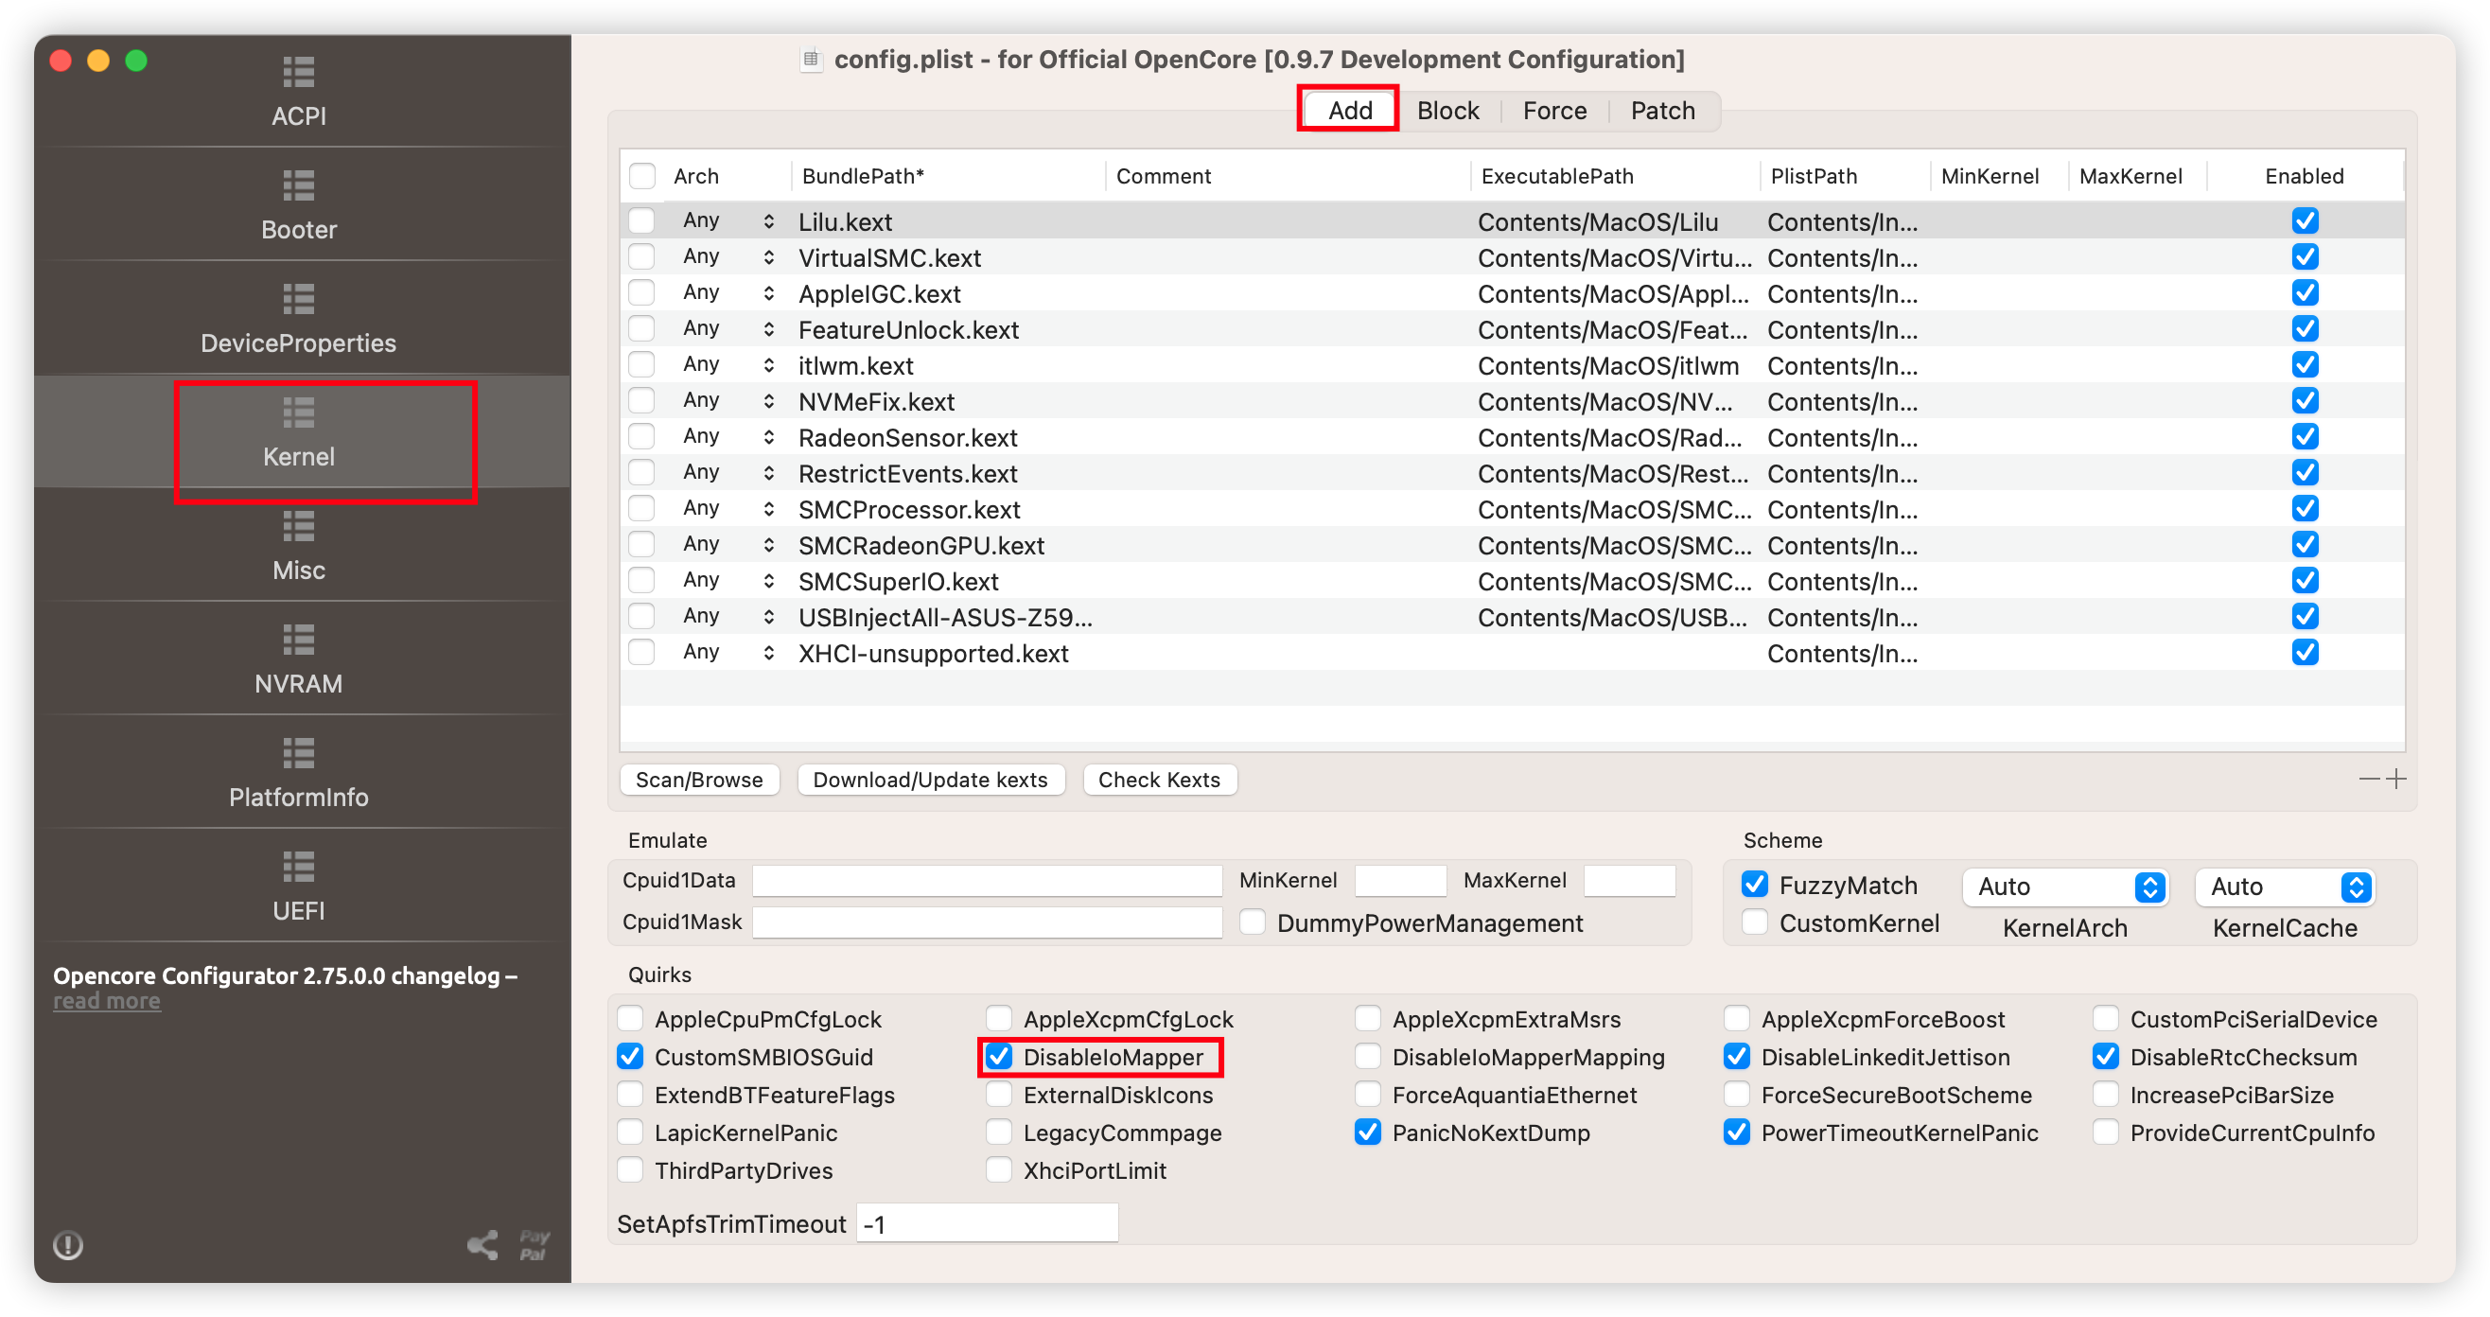Click the share icon at bottom
The height and width of the screenshot is (1317, 2490).
[482, 1244]
